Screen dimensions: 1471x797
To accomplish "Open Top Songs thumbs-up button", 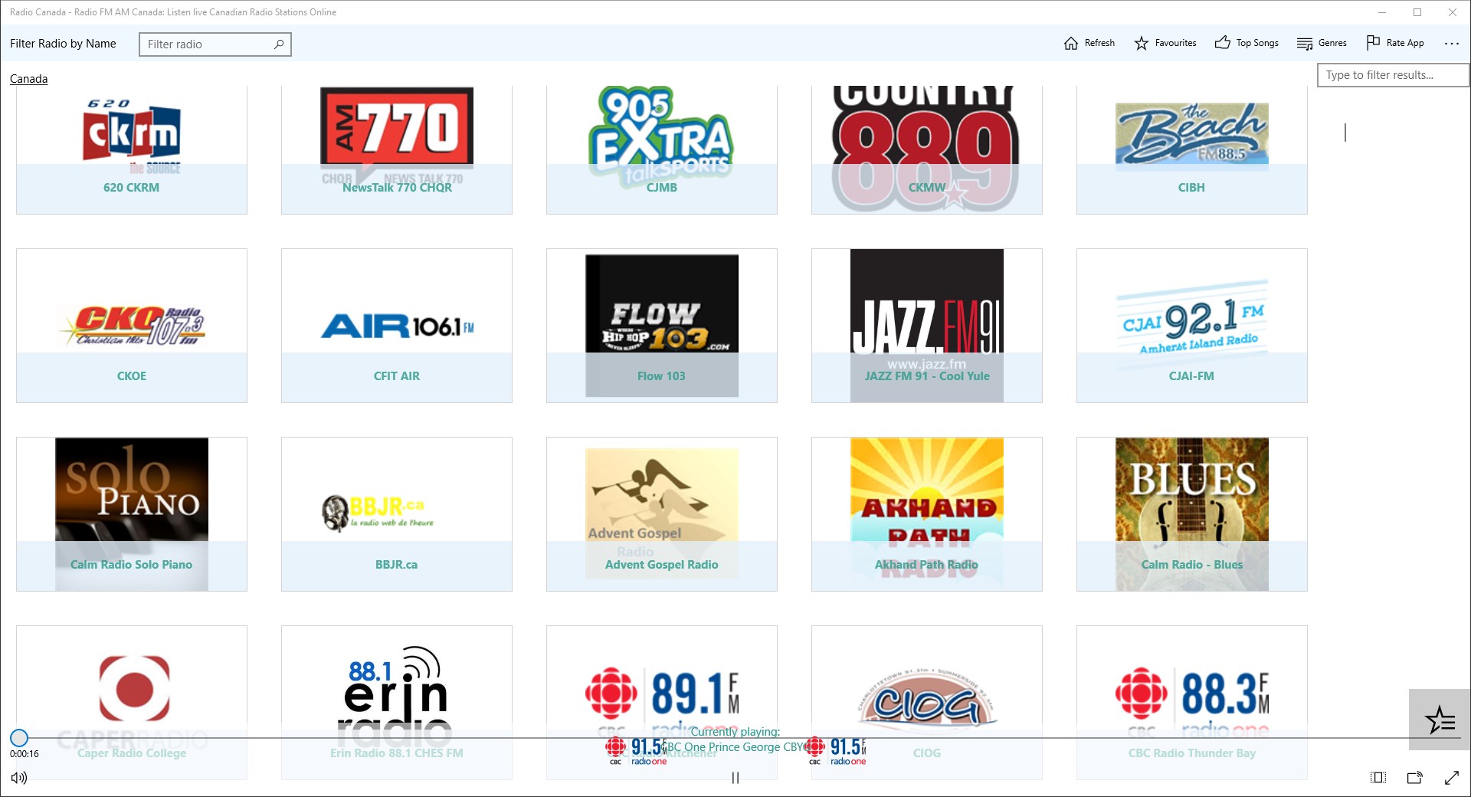I will [x=1247, y=43].
